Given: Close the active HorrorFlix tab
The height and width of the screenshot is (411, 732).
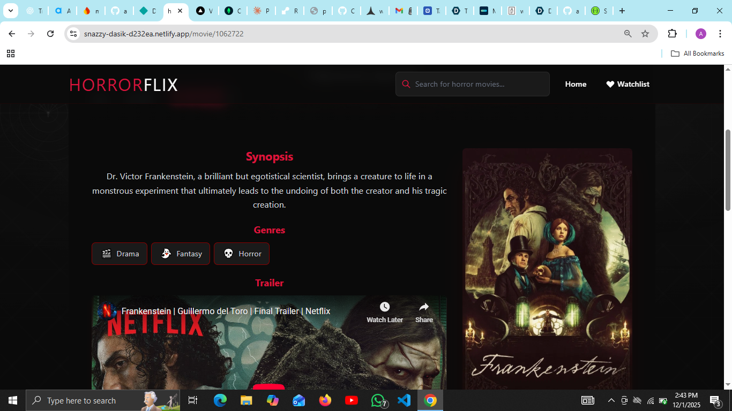Looking at the screenshot, I should (180, 11).
